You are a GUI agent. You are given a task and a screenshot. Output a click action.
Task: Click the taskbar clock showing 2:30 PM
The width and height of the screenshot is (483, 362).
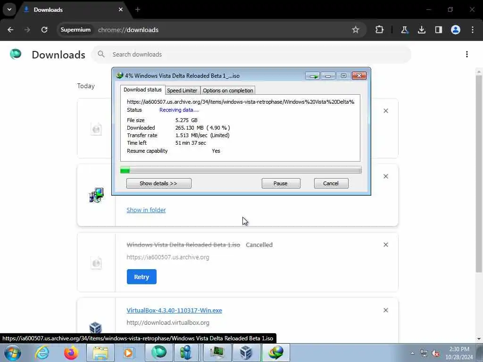point(459,353)
